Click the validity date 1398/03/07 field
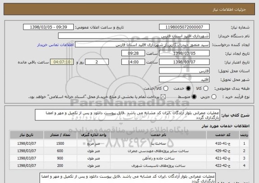Image resolution: width=259 pixels, height=183 pixels. pos(184,62)
